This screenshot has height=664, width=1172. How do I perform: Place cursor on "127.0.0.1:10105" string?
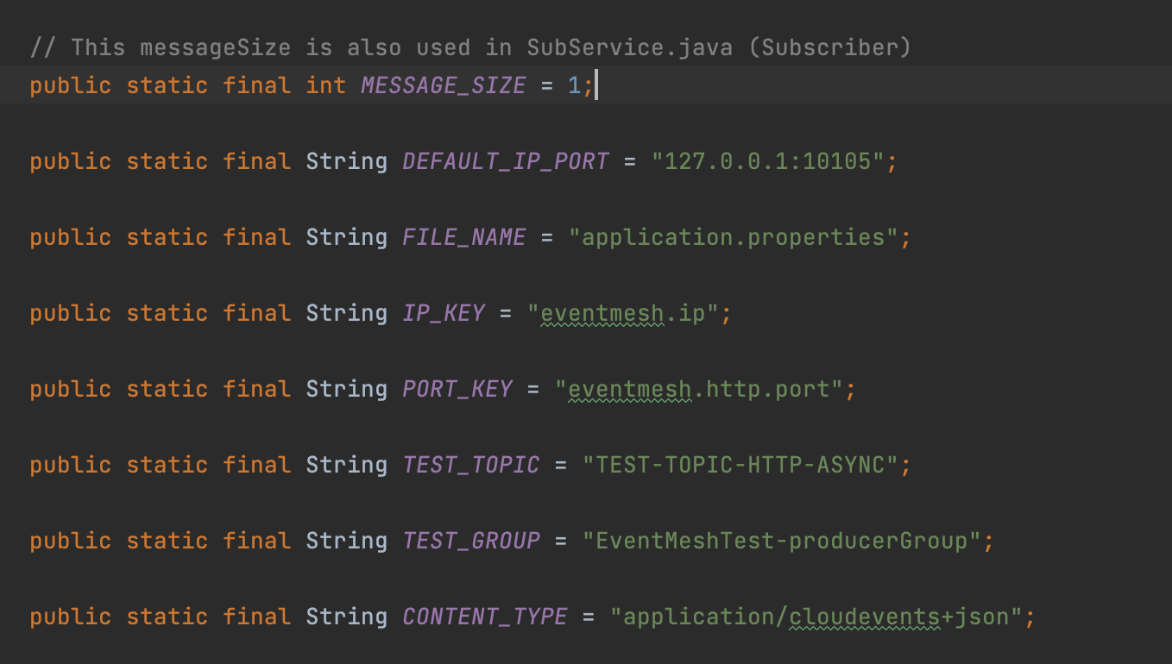click(767, 161)
